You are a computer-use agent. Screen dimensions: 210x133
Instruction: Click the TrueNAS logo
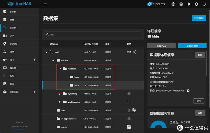click(19, 4)
